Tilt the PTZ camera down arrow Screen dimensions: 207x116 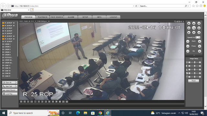click(x=194, y=33)
